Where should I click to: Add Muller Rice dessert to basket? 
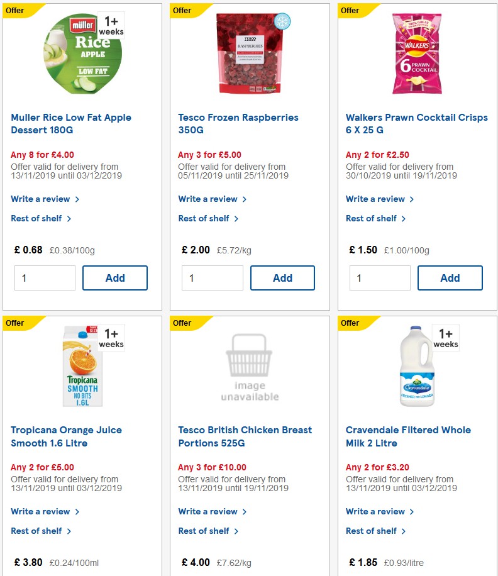tap(114, 277)
